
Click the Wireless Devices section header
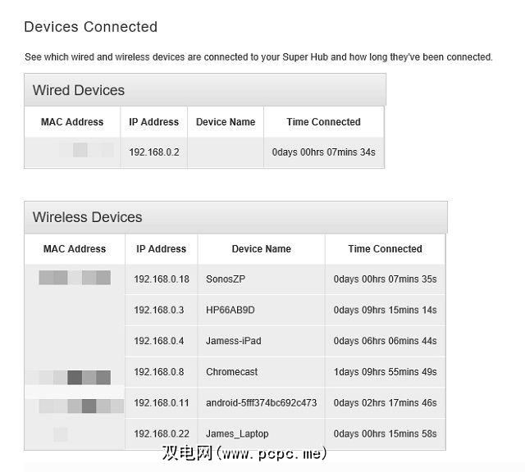tap(87, 217)
